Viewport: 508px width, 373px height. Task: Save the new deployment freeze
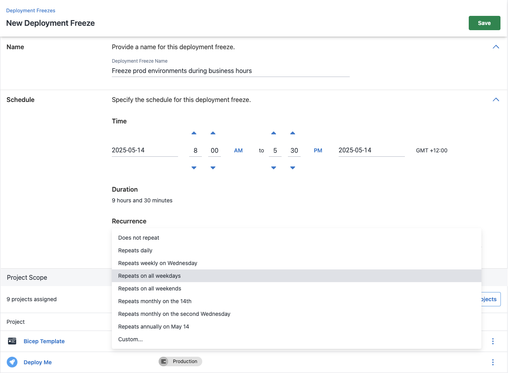coord(484,23)
